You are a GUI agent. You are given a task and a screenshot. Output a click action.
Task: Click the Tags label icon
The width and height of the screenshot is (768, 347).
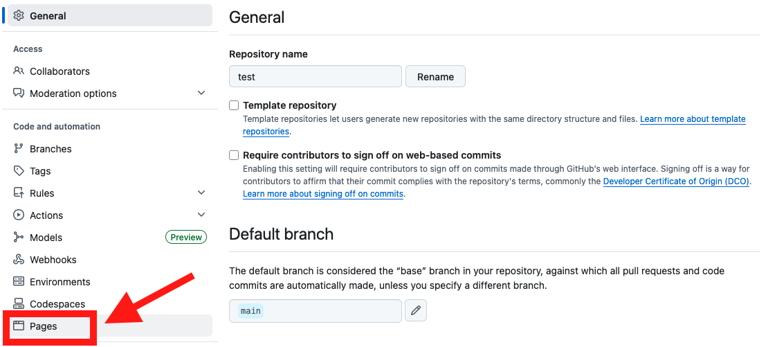[x=19, y=171]
